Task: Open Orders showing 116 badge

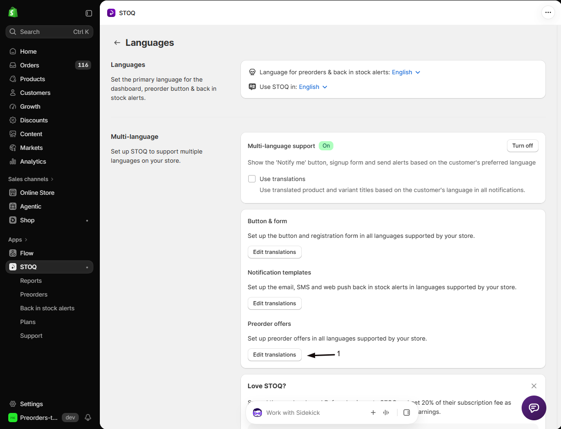Action: click(x=49, y=65)
